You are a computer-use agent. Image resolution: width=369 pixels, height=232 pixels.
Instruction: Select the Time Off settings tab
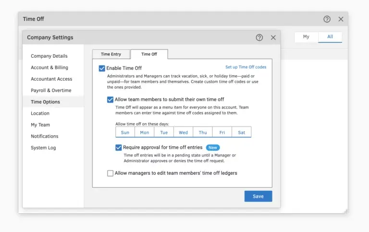click(x=149, y=54)
